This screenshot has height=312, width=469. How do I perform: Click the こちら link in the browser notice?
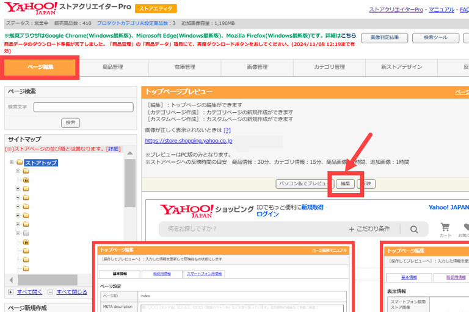349,35
